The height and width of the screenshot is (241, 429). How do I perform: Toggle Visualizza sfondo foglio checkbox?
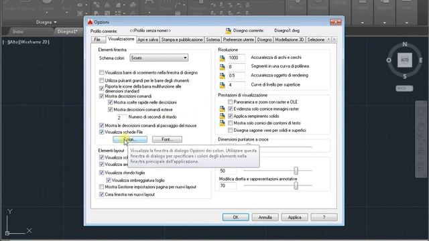coord(101,173)
